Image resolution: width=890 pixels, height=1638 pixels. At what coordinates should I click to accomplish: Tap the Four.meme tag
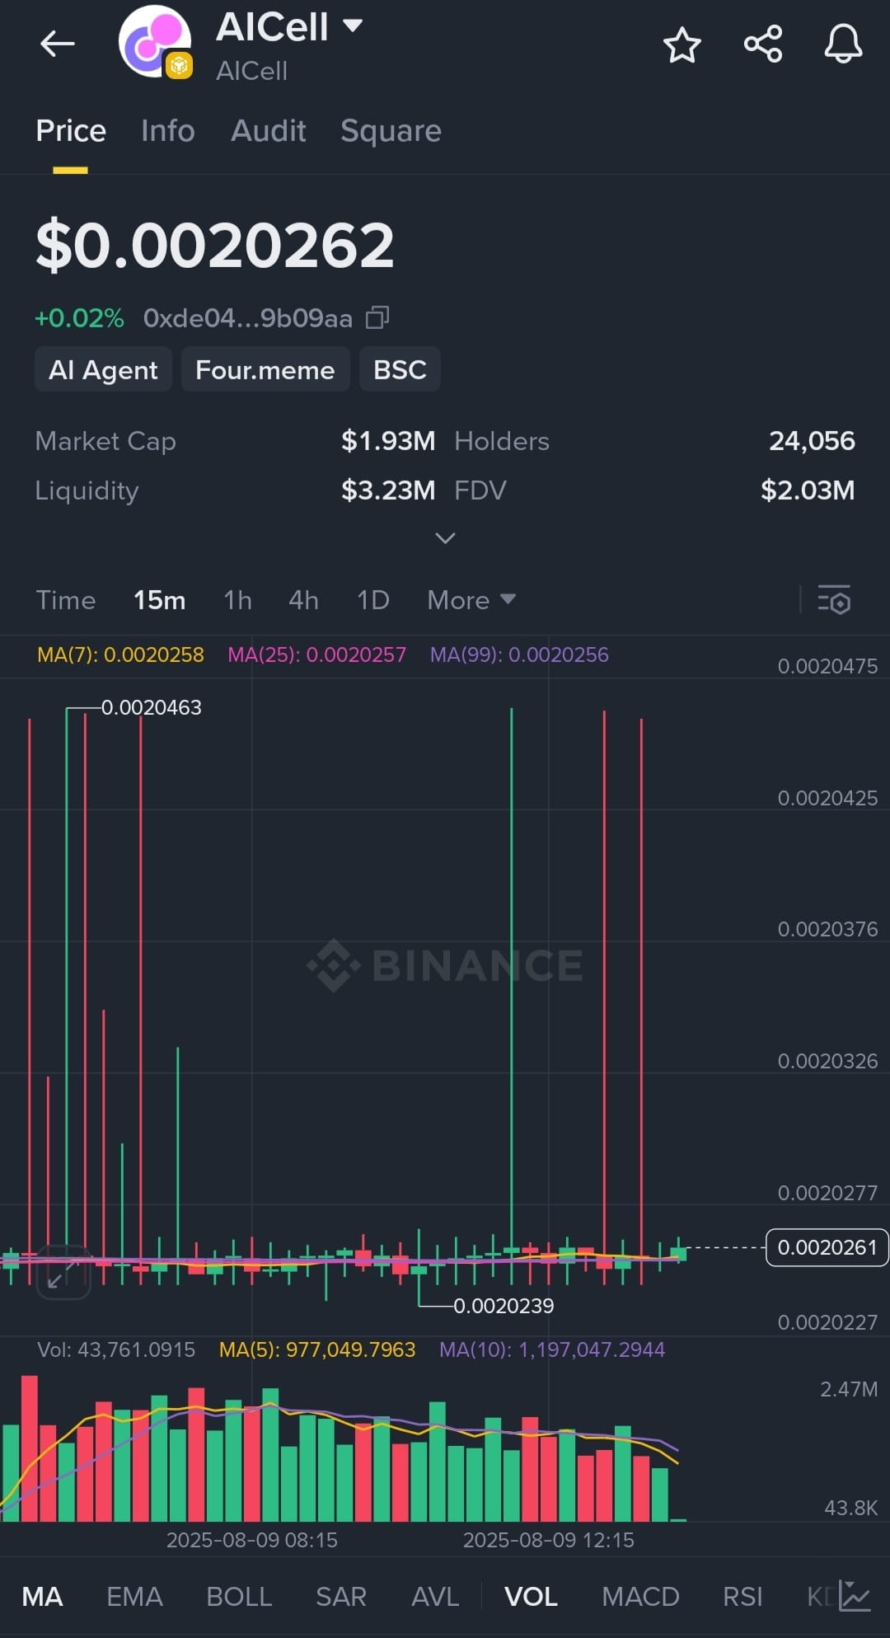(265, 370)
